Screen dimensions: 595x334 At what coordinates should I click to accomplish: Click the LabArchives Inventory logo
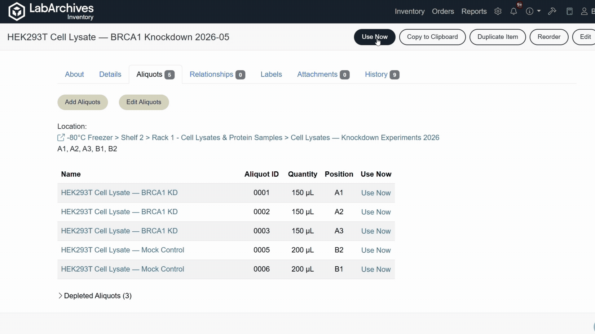click(x=51, y=11)
